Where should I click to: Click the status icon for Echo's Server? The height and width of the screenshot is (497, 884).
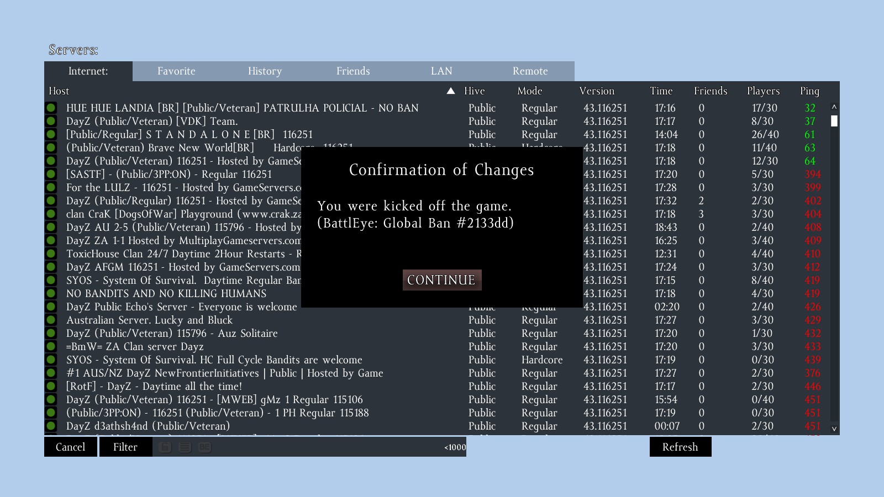coord(51,306)
